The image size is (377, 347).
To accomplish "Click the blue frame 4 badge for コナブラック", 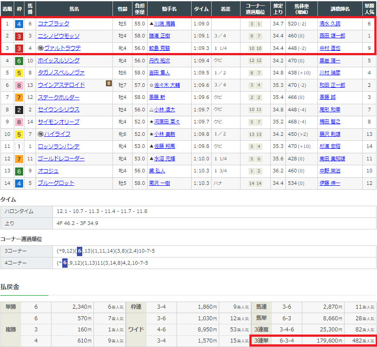I will pyautogui.click(x=20, y=24).
